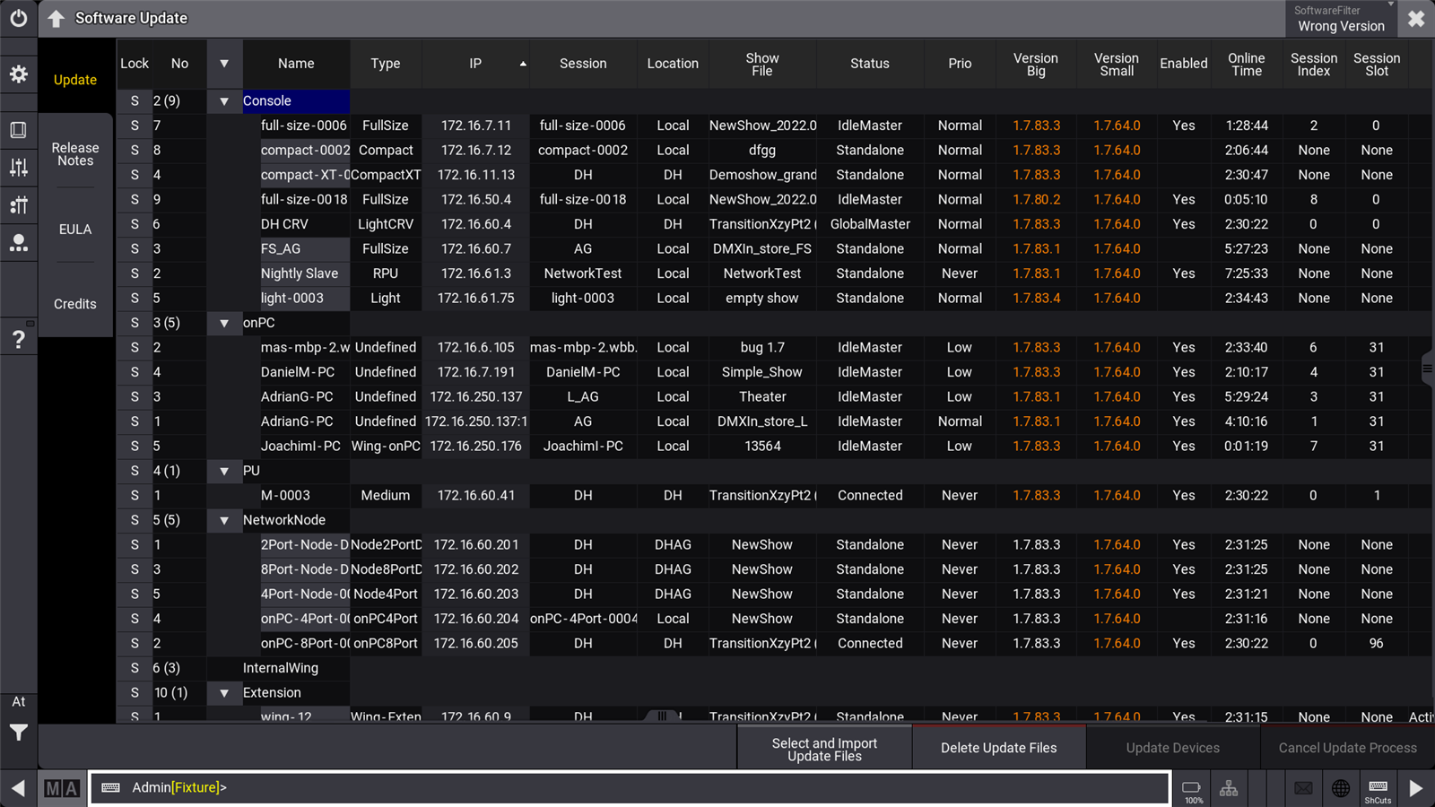Select the 8Port-Node row name

click(304, 569)
